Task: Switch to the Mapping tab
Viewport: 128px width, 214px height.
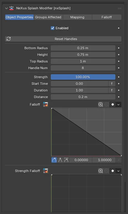Action: click(77, 17)
